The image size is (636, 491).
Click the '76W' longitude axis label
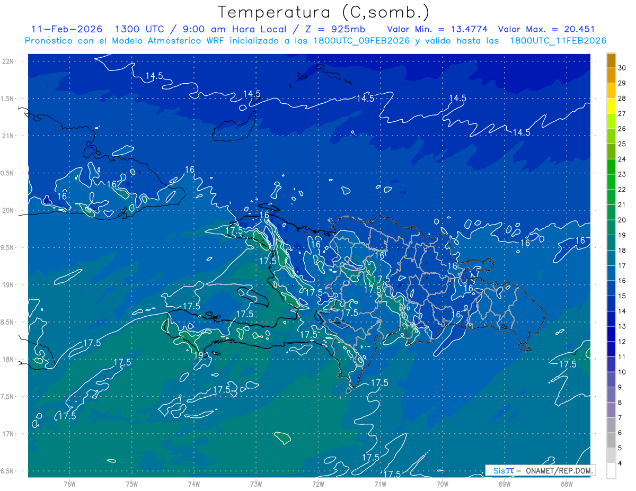(69, 485)
